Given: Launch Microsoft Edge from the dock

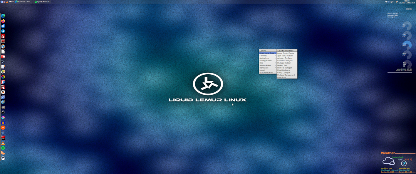Looking at the screenshot, I should tap(3, 16).
